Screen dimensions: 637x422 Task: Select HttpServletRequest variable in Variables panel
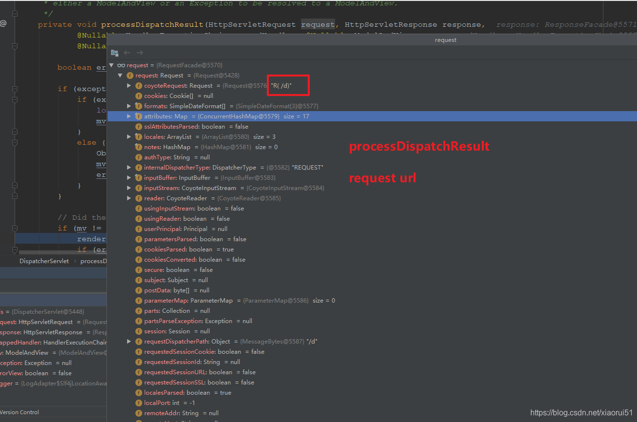point(53,322)
